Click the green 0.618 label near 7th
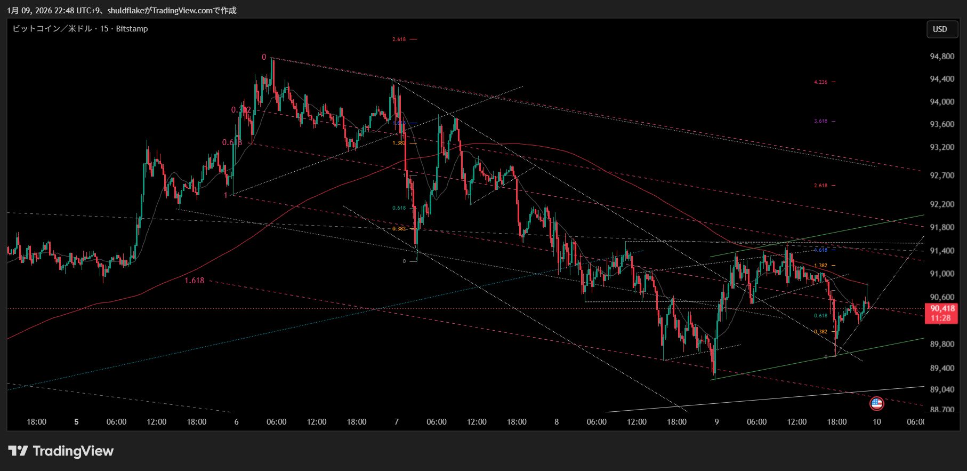 point(399,208)
